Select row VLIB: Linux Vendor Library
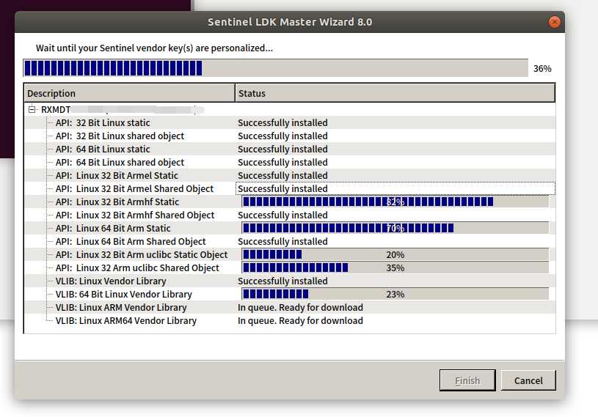Screen dimensions: 598x417 [290, 281]
